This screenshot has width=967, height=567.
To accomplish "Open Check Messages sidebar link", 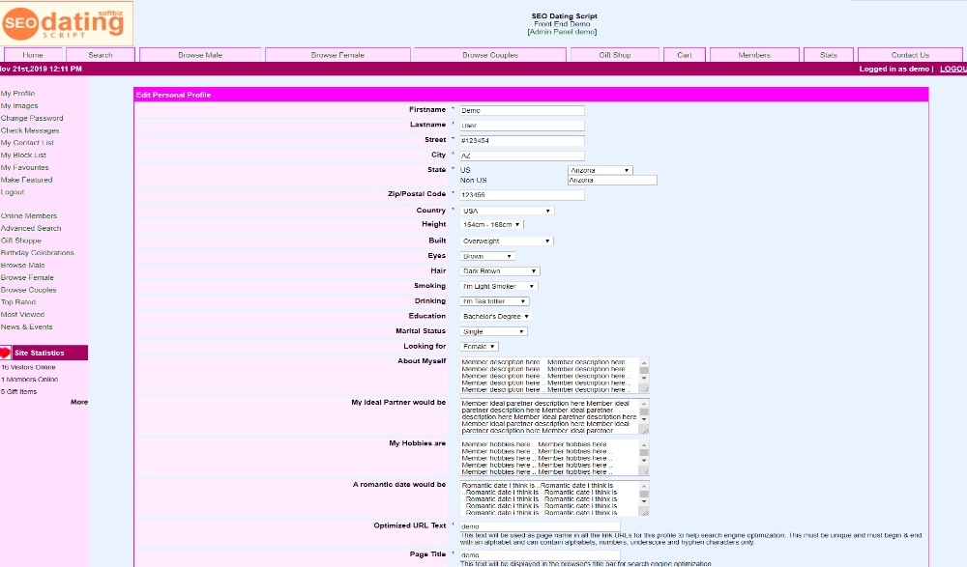I will 30,130.
